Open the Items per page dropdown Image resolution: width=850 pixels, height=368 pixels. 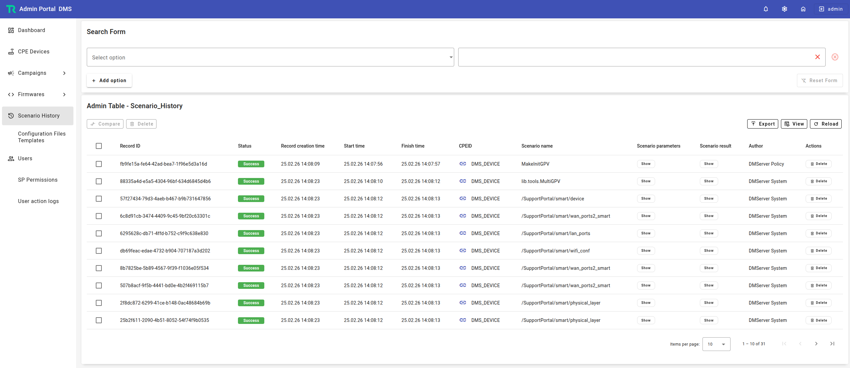[x=716, y=344]
